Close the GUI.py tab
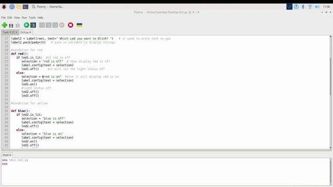This screenshot has width=333, height=187. tap(30, 32)
